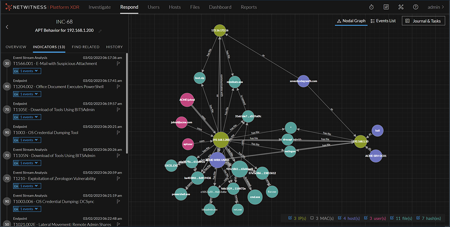The height and width of the screenshot is (227, 450).
Task: Click the flag icon for T1003 indicator
Action: [118, 133]
